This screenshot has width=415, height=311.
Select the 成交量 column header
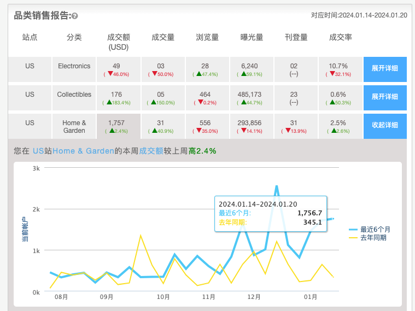point(163,37)
